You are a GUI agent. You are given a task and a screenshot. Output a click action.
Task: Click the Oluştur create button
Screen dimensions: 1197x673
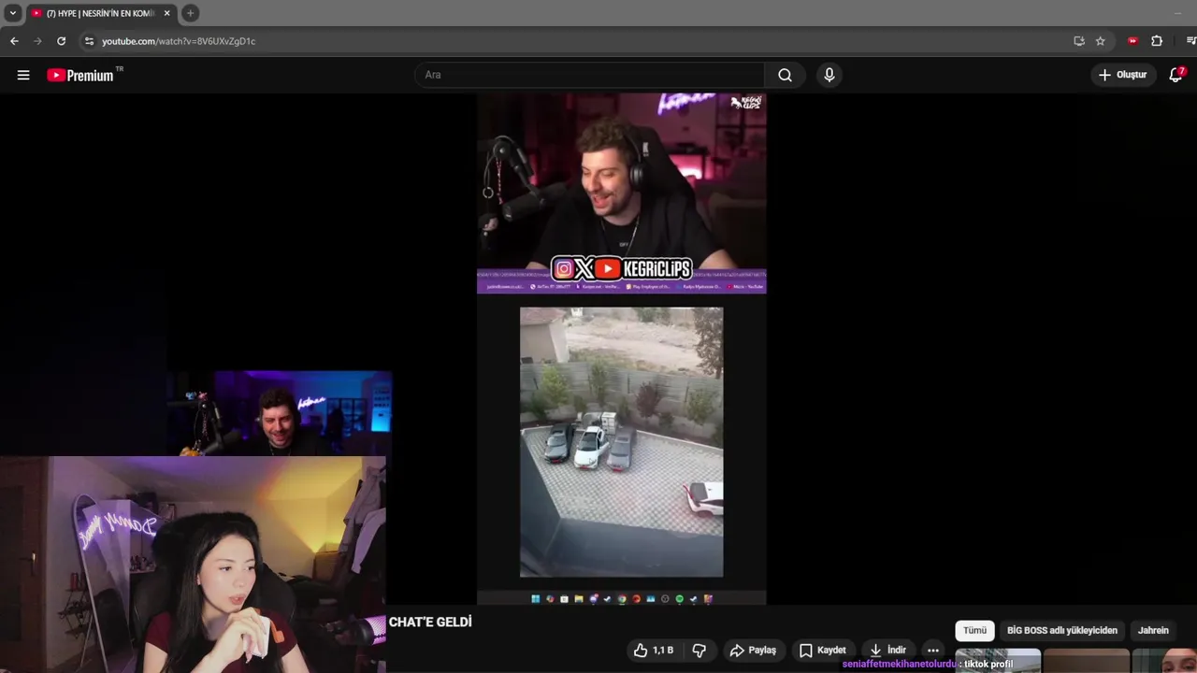coord(1122,75)
